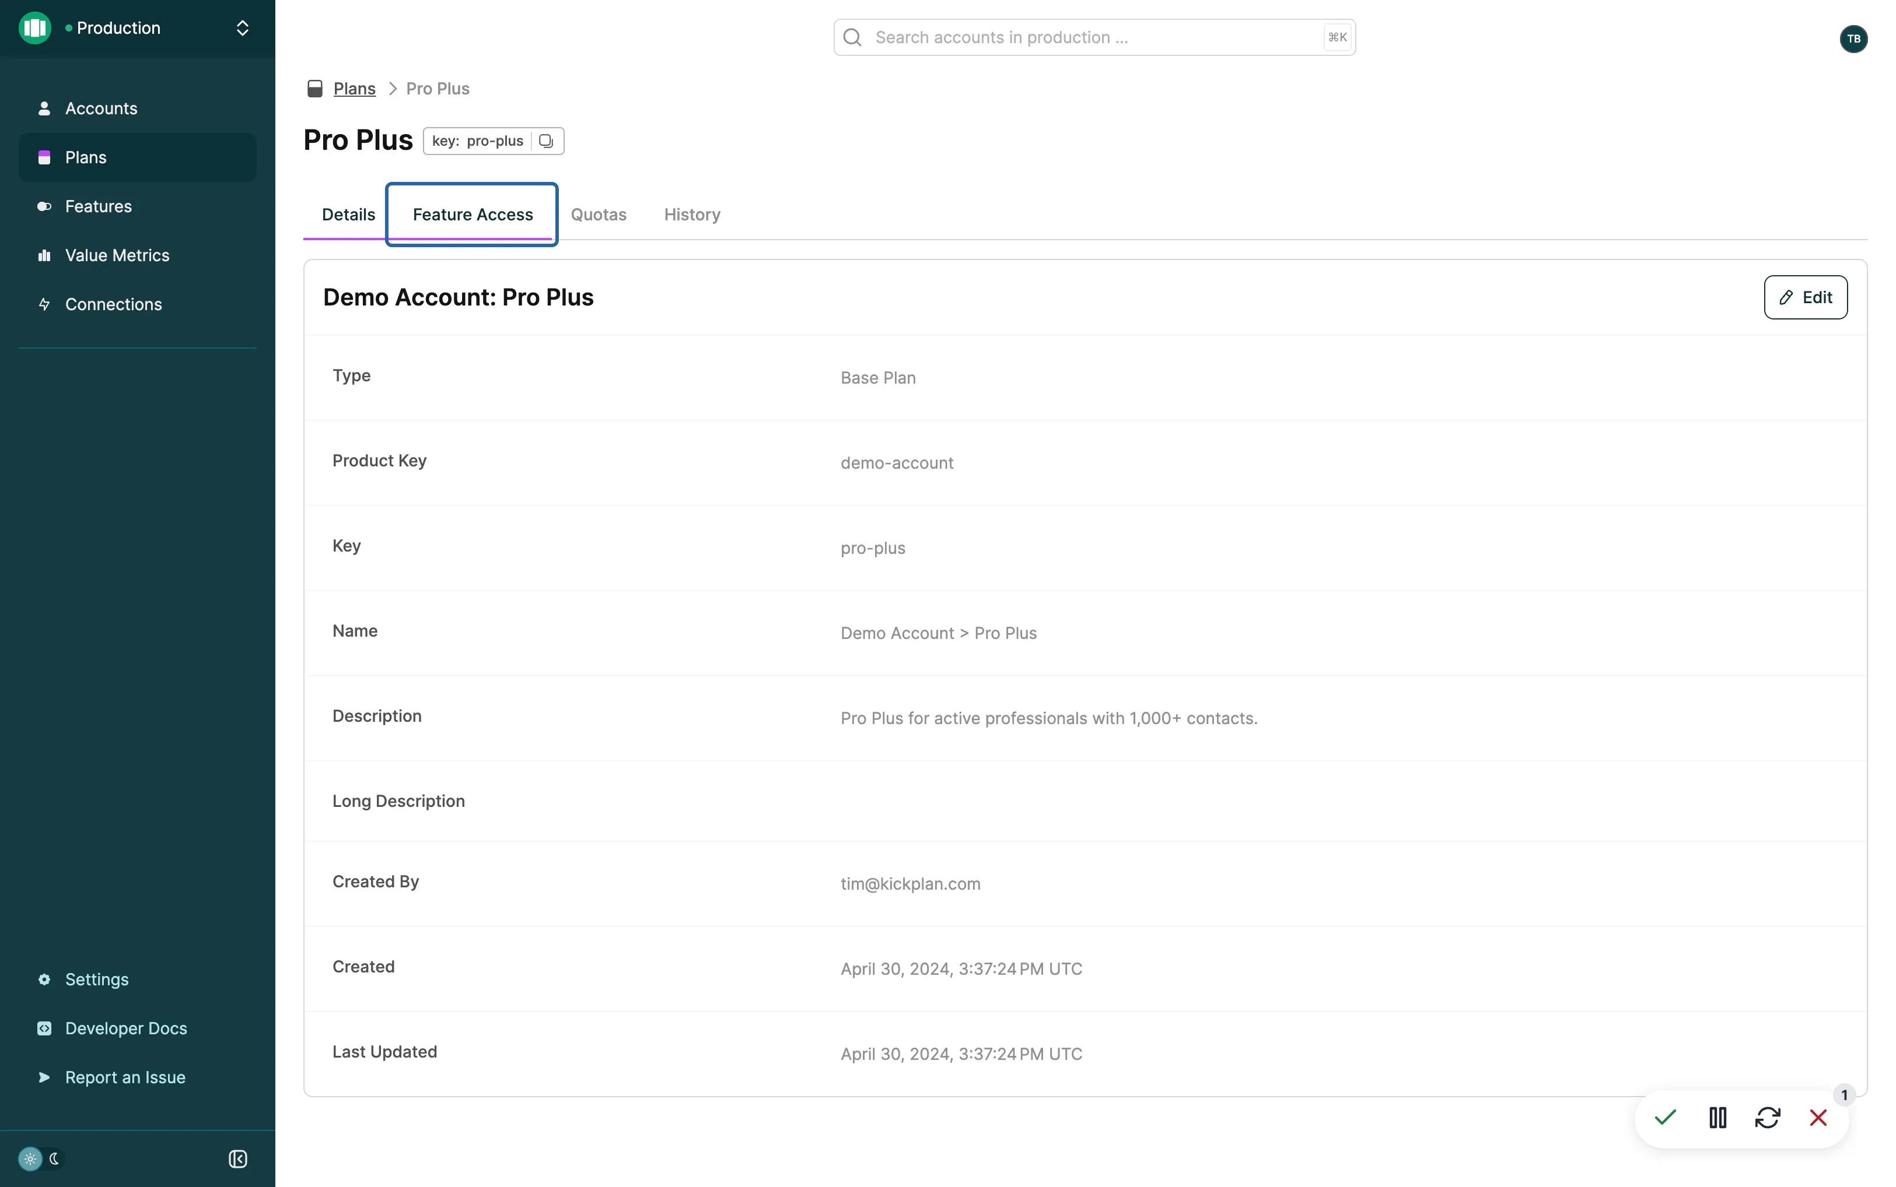This screenshot has width=1896, height=1187.
Task: Click the green checkmark icon
Action: click(x=1665, y=1117)
